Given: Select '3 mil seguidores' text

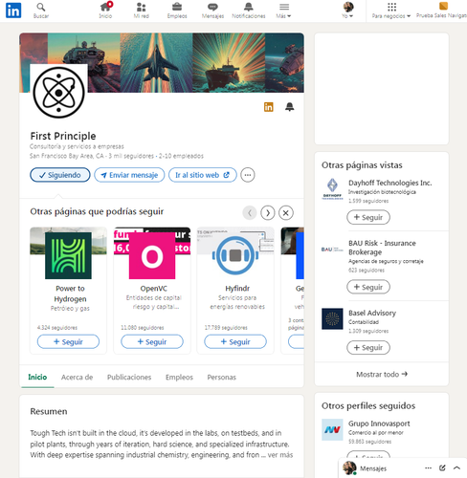Looking at the screenshot, I should pyautogui.click(x=131, y=156).
